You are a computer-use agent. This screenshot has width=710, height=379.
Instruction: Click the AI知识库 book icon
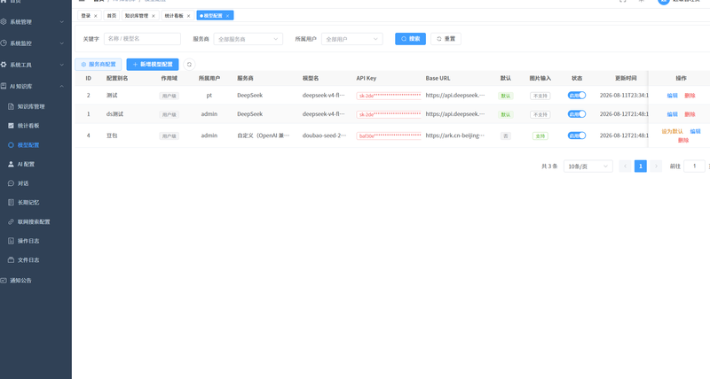point(4,86)
